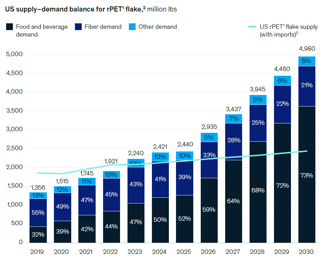Viewport: 333px width, 262px height.
Task: Click the 50% food segment in 2024
Action: (x=160, y=220)
